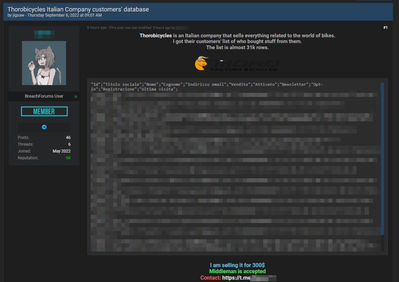Follow the t.me contact link
This screenshot has width=399, height=282.
pos(249,278)
